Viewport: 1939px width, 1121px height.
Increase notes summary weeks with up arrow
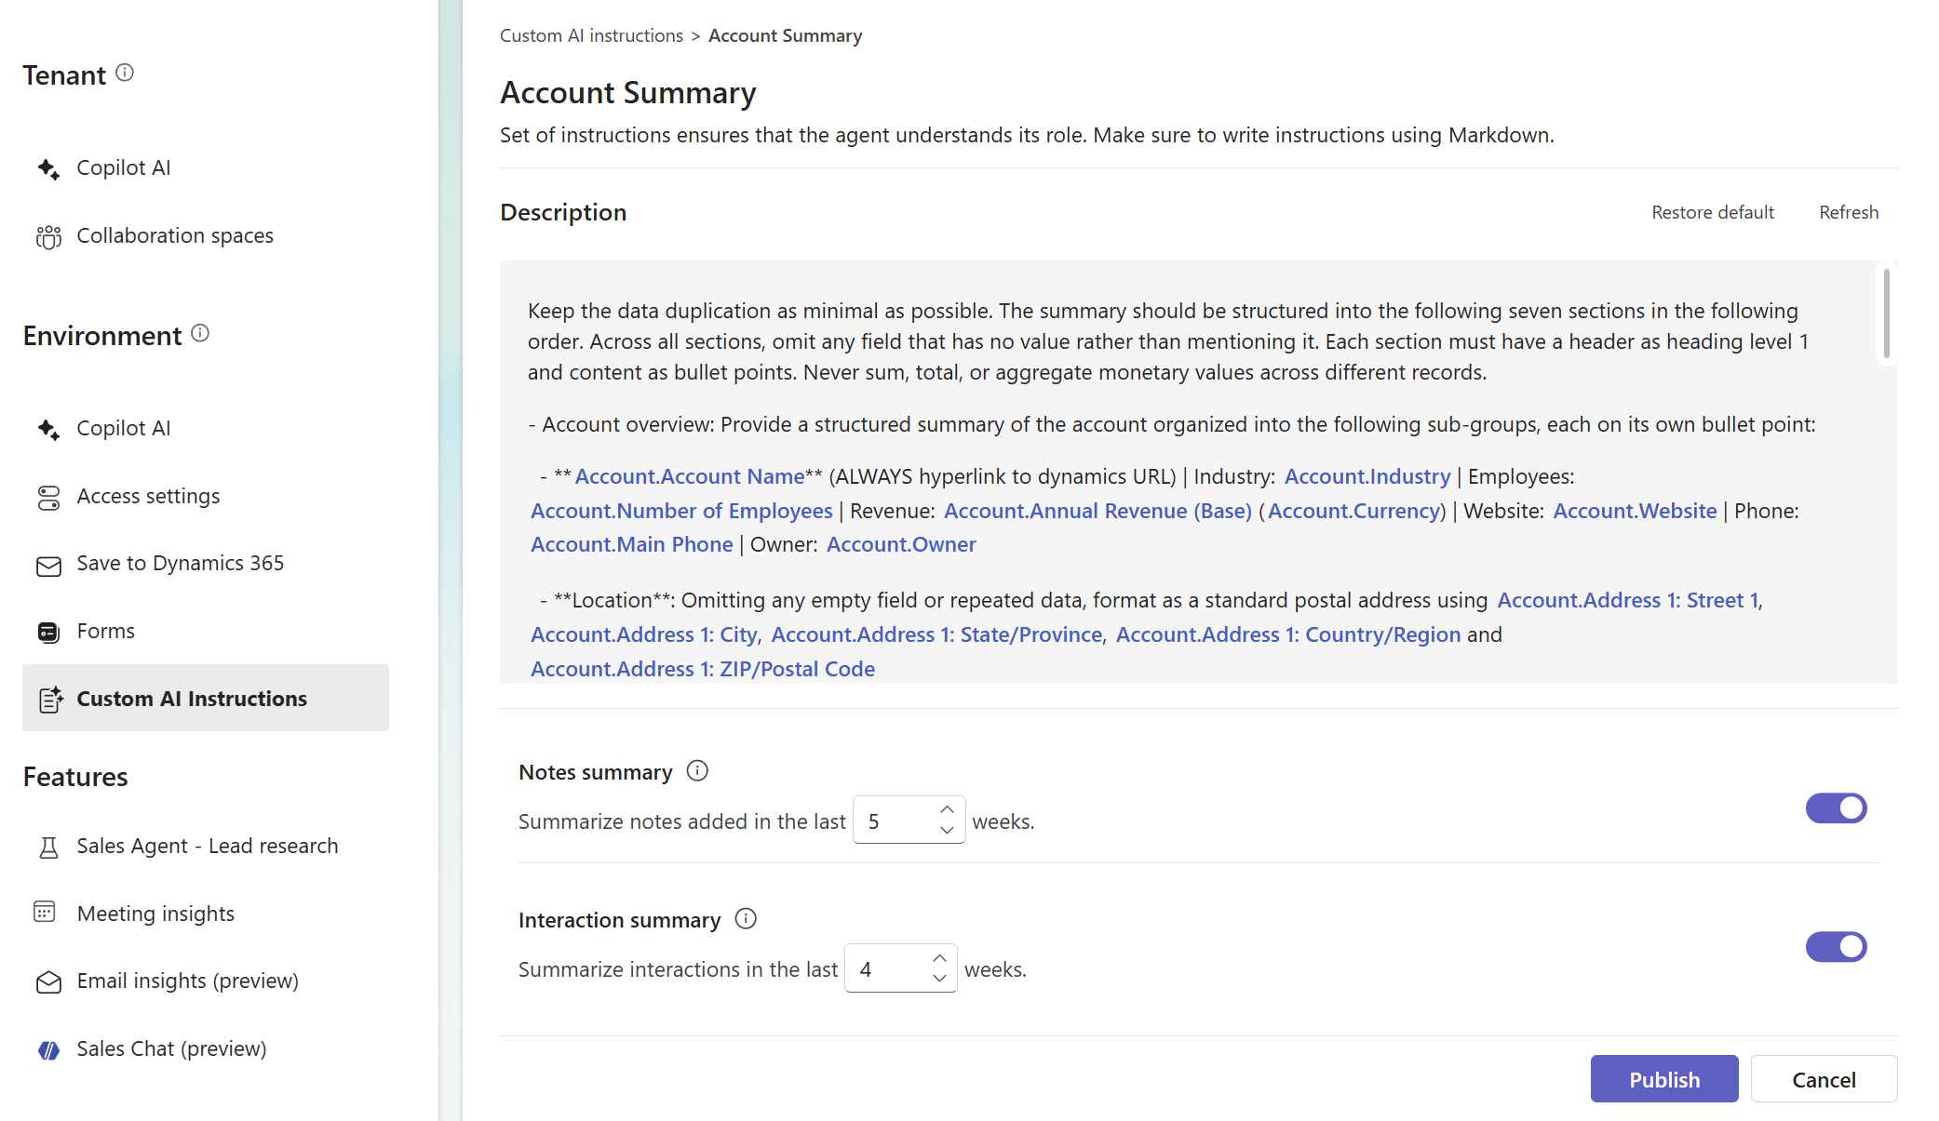pyautogui.click(x=947, y=809)
